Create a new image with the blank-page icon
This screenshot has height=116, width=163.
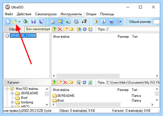(x=8, y=22)
